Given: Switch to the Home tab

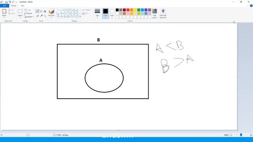Looking at the screenshot, I should 14,6.
